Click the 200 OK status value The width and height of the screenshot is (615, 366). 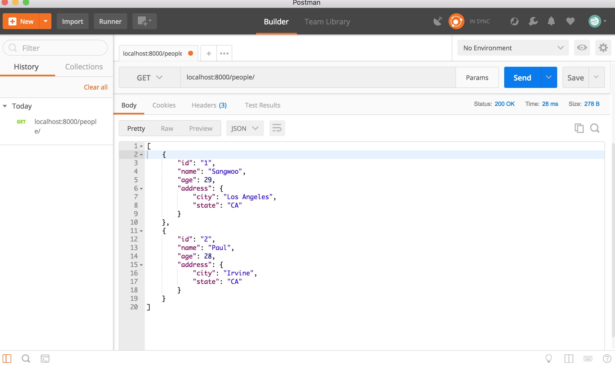tap(504, 104)
